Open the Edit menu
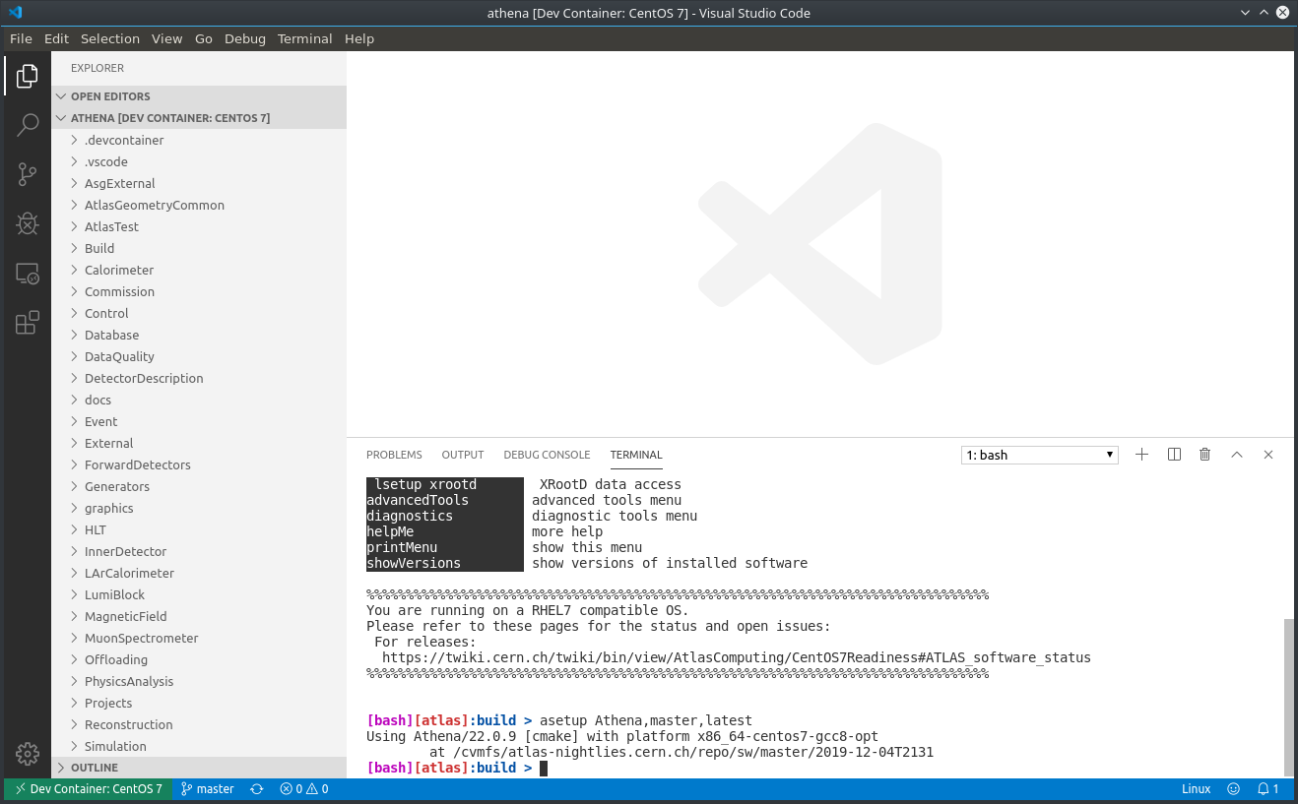1298x804 pixels. [x=56, y=38]
